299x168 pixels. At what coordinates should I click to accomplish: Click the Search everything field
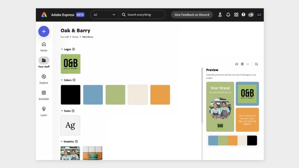142,15
